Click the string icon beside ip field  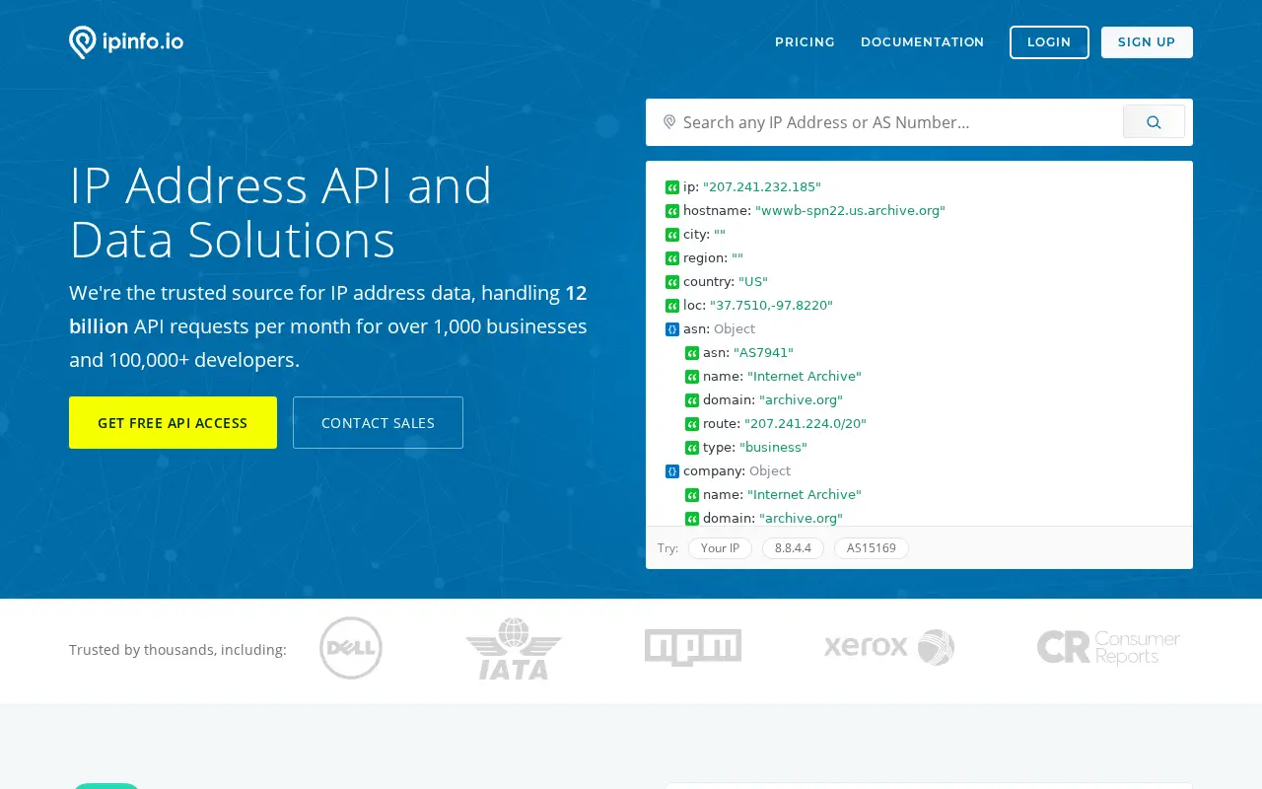672,187
